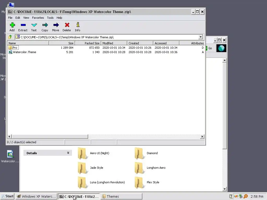Image resolution: width=267 pixels, height=200 pixels.
Task: Select the Pro folder icon in archive
Action: point(10,48)
